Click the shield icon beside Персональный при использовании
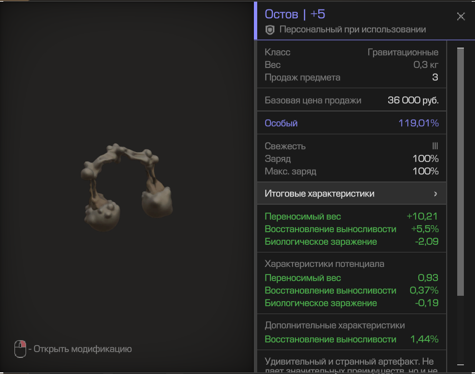475x374 pixels. coord(270,29)
